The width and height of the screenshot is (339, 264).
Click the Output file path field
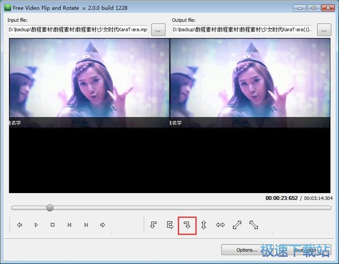coord(242,30)
